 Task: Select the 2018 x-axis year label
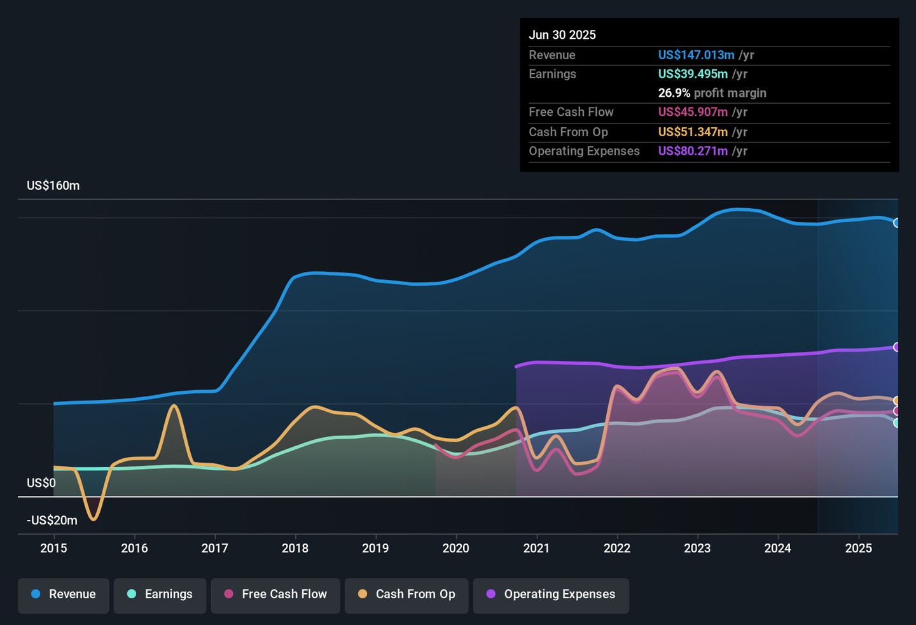(x=295, y=549)
